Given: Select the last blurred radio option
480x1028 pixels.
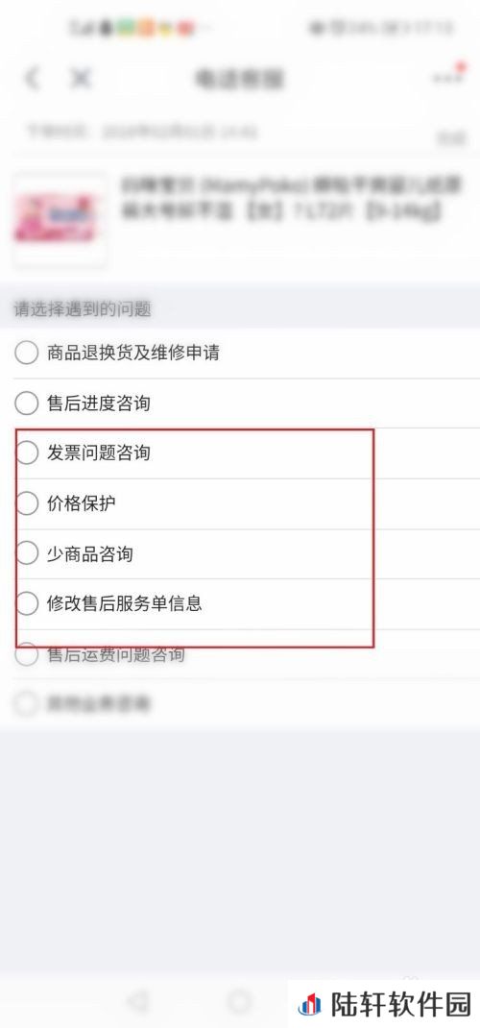Looking at the screenshot, I should pos(240,704).
